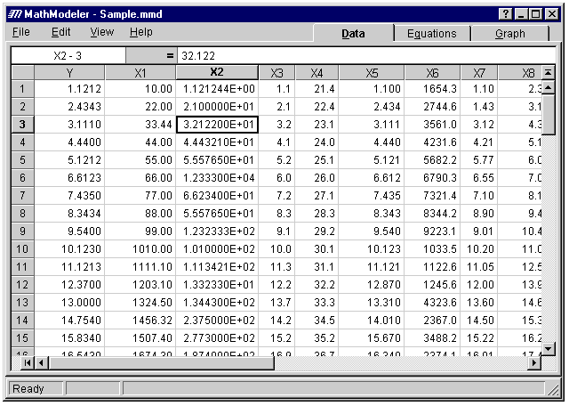The image size is (569, 406).
Task: Click cell 13.7 in X3 column
Action: tap(276, 303)
